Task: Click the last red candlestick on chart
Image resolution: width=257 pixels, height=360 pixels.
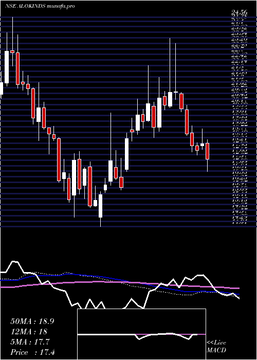Action: click(x=208, y=151)
